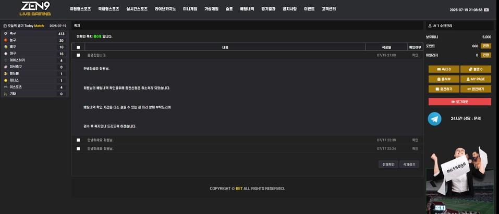Select the 테니스 tennis ball icon
Viewport: 499px width, 214px height.
pyautogui.click(x=6, y=81)
